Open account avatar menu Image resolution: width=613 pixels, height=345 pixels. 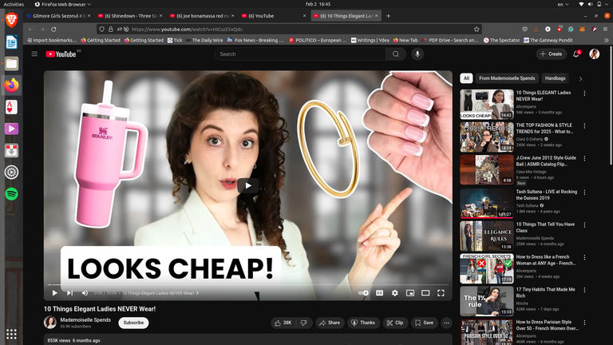[x=594, y=54]
